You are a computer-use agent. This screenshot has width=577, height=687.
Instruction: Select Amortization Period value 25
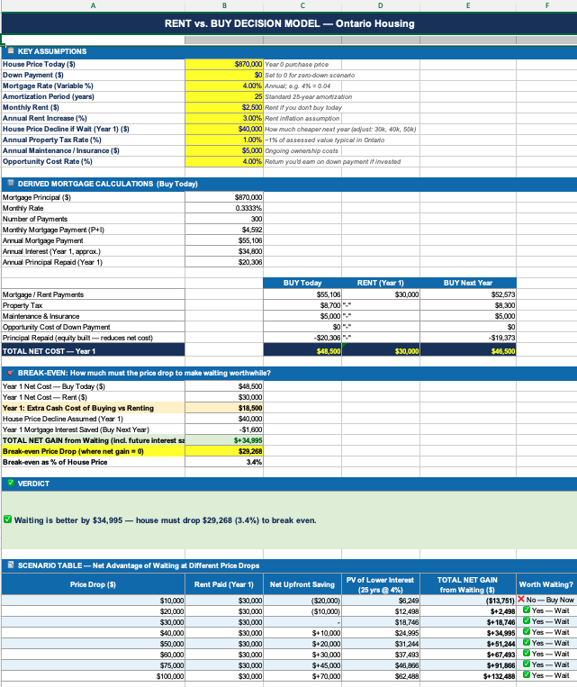[224, 97]
